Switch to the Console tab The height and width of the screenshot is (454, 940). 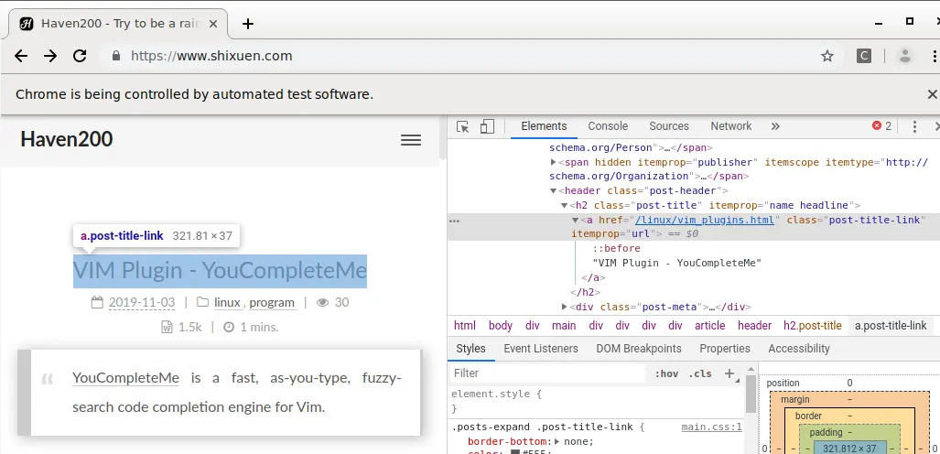608,126
